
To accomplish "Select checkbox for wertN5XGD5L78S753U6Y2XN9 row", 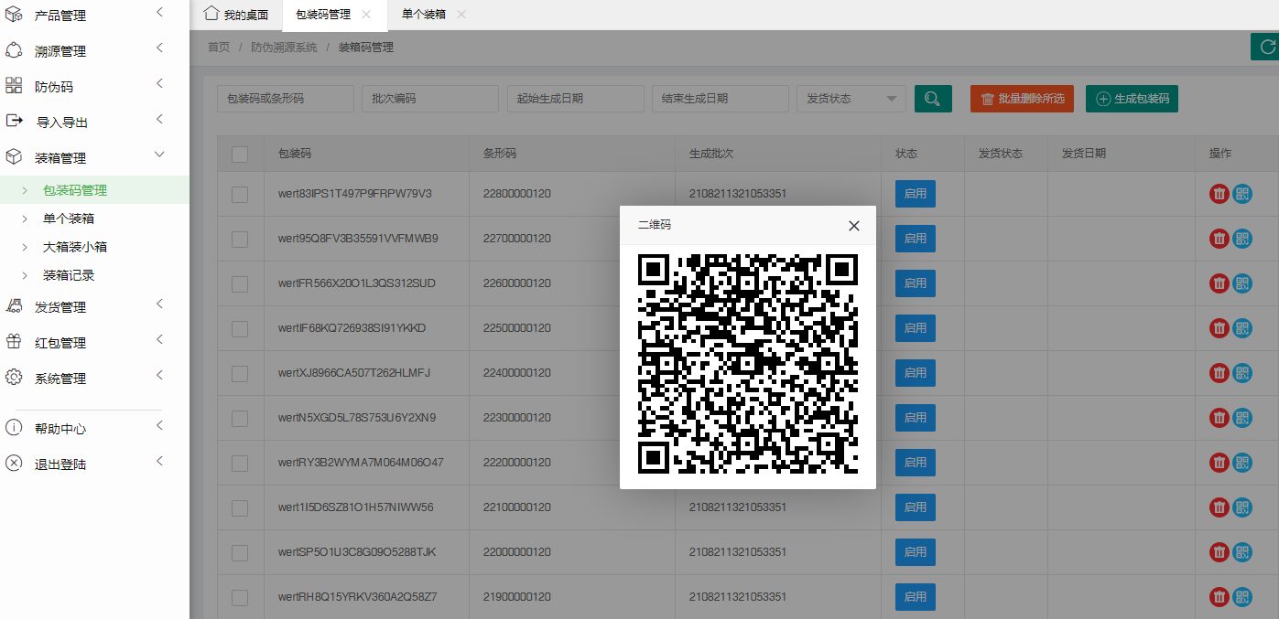I will click(x=240, y=418).
